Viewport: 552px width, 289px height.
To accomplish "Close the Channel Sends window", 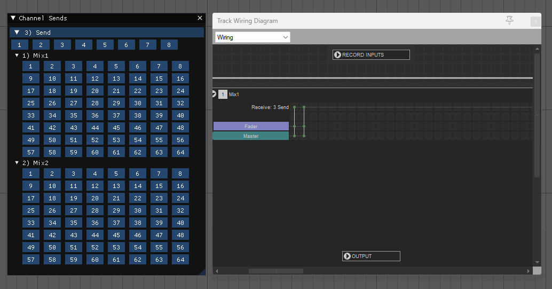I will pyautogui.click(x=200, y=18).
